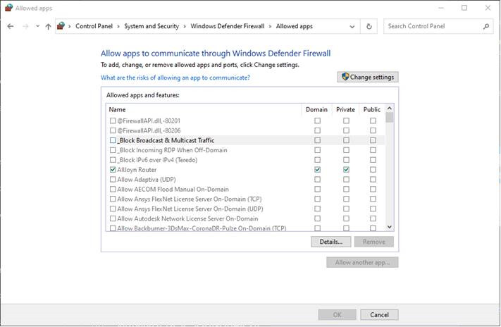
Task: Open chevron after System and Security breadcrumb
Action: pyautogui.click(x=185, y=26)
